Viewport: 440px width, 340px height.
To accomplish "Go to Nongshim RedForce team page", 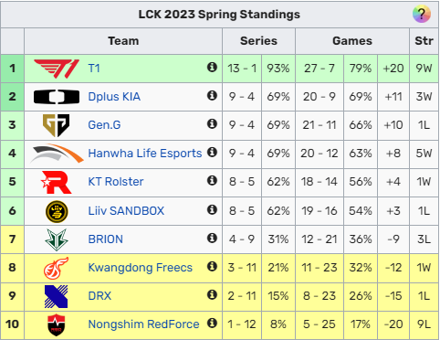I will tap(143, 324).
